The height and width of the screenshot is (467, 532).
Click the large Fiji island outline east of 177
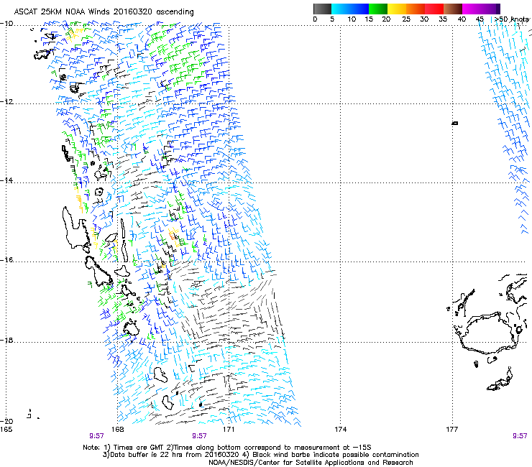click(x=489, y=333)
